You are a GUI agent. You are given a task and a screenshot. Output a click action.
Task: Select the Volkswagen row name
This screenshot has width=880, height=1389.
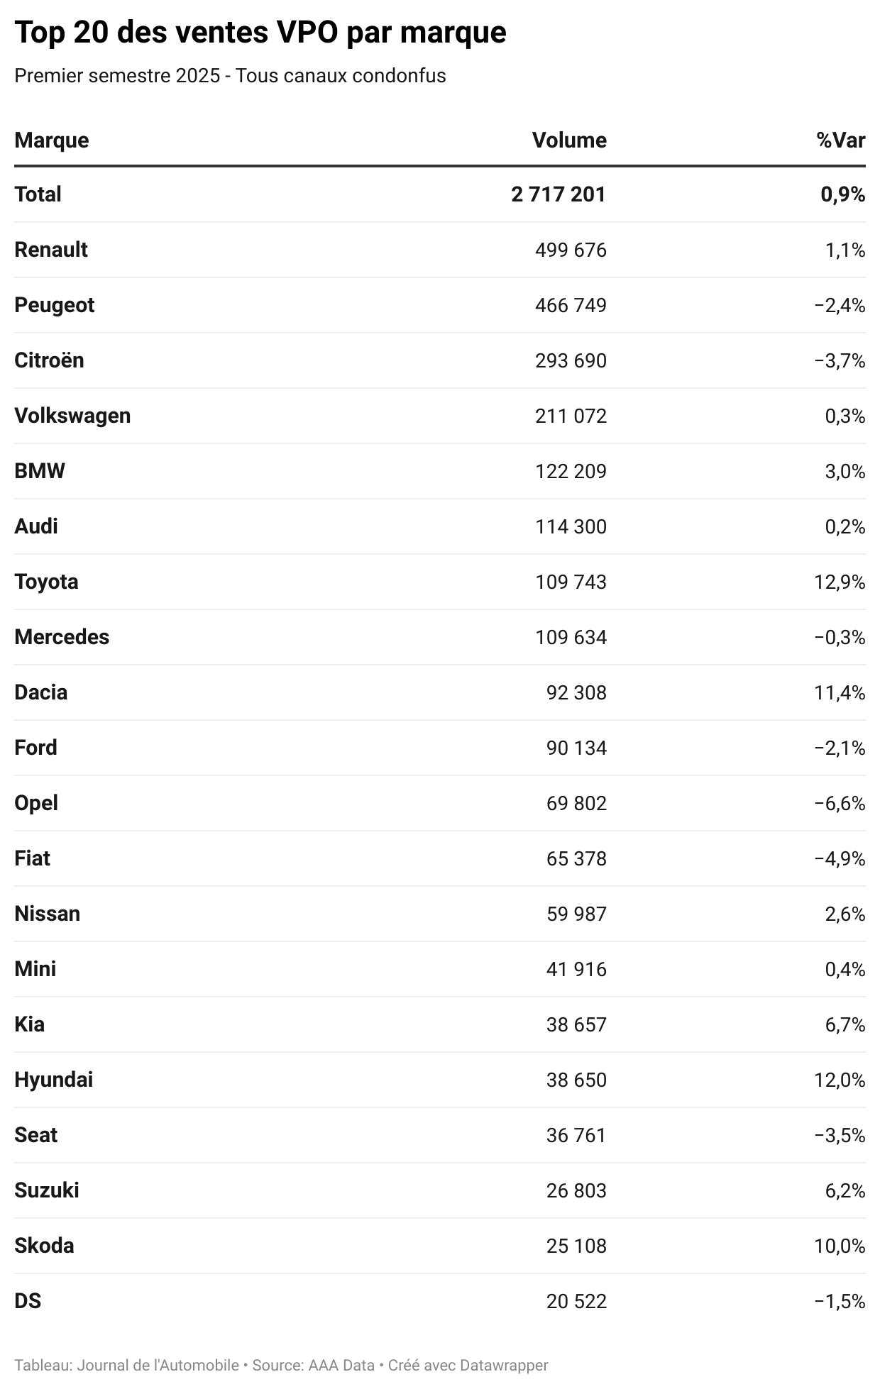tap(72, 416)
